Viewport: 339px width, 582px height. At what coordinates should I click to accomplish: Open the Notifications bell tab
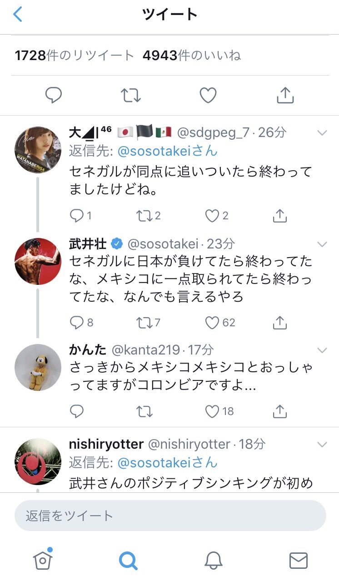click(x=213, y=560)
